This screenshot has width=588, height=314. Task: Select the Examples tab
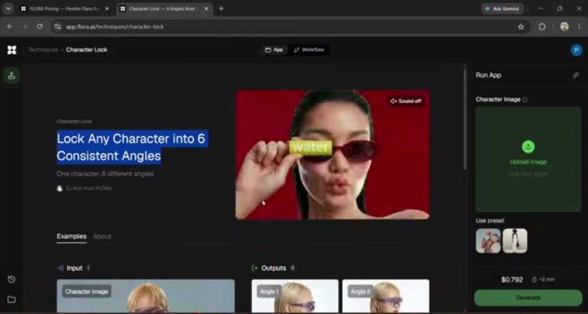coord(72,237)
